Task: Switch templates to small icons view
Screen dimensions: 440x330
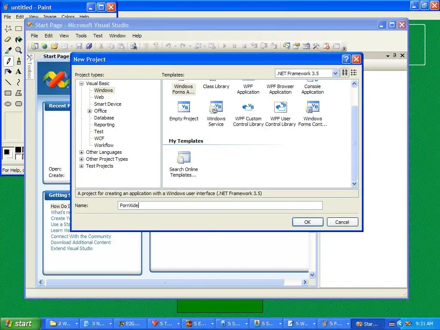Action: 354,73
